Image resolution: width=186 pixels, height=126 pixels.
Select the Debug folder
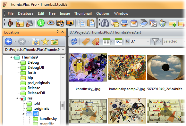33,62
